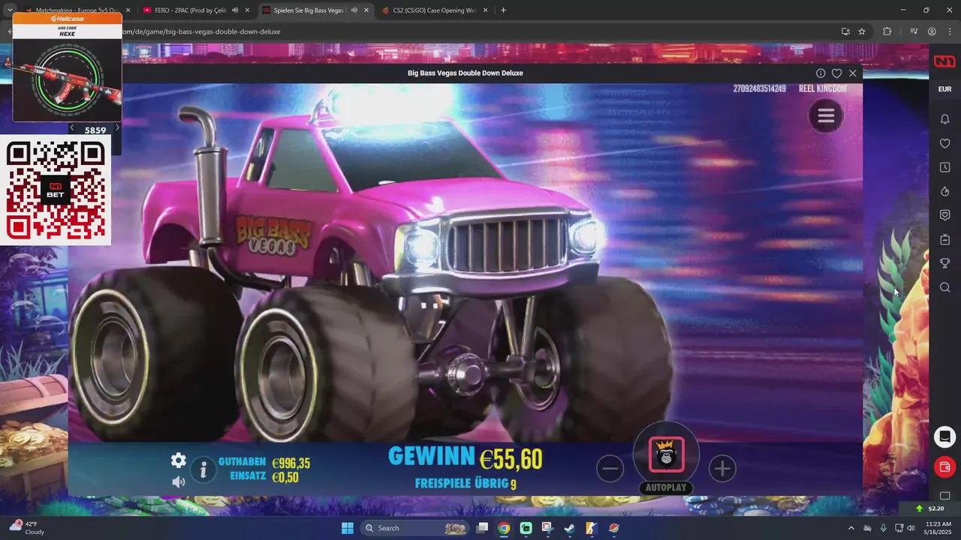Open Chrome profile avatar
The height and width of the screenshot is (540, 961).
pos(932,31)
